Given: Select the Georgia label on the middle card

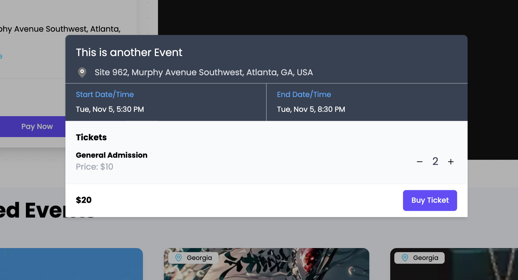Looking at the screenshot, I should tap(199, 258).
